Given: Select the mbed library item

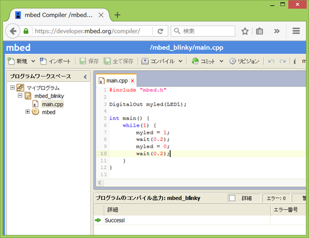Looking at the screenshot, I should click(x=49, y=112).
